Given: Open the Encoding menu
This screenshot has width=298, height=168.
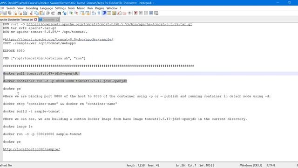Looking at the screenshot, I should click(x=32, y=8).
